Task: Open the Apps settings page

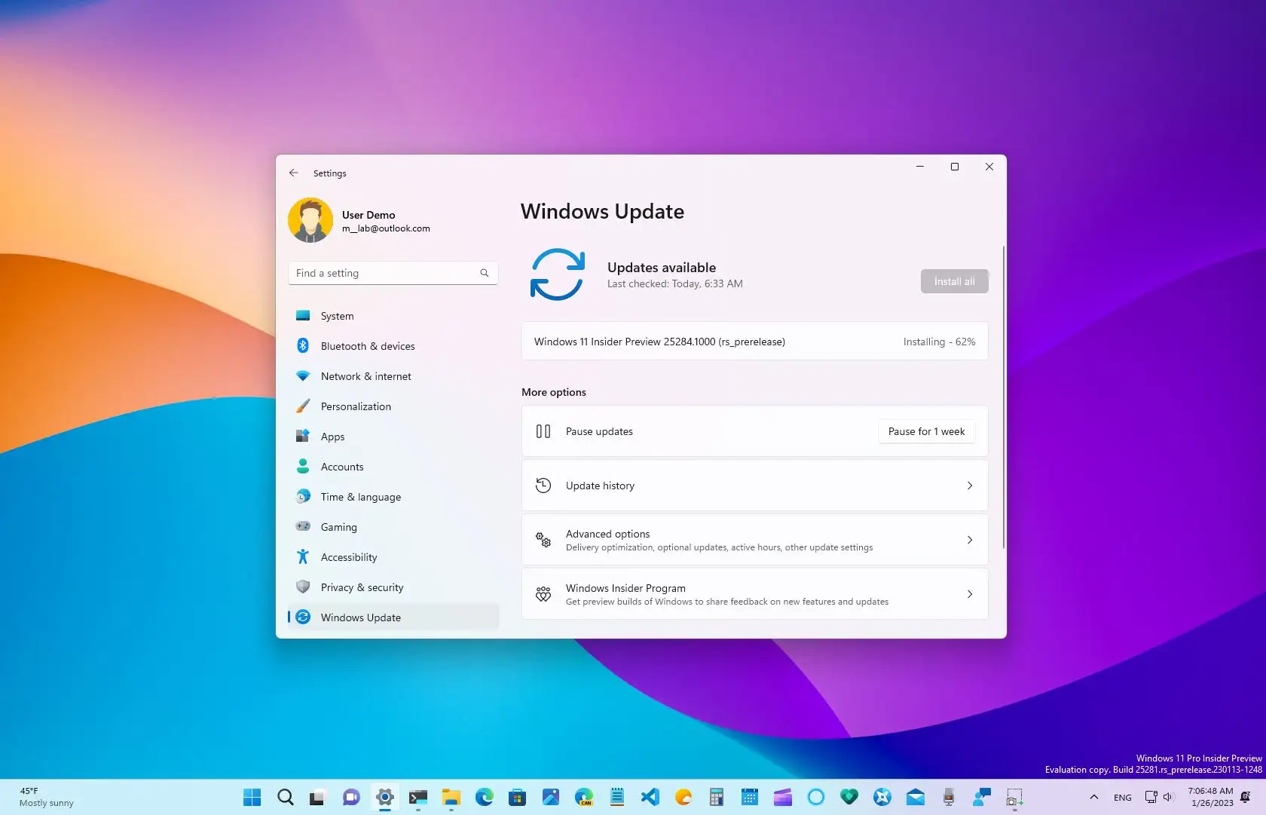Action: 393,437
